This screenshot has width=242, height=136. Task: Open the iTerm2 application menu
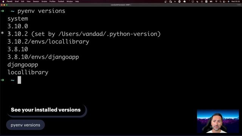(x=9, y=2)
